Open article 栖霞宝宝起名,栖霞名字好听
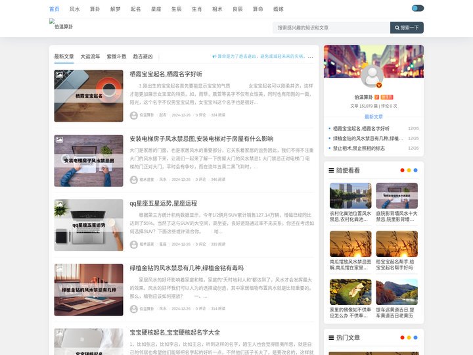 click(x=166, y=74)
